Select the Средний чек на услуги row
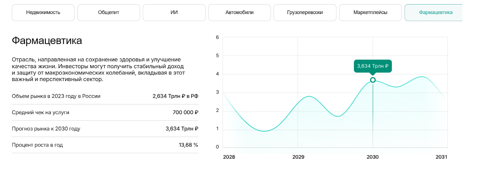 (40, 112)
